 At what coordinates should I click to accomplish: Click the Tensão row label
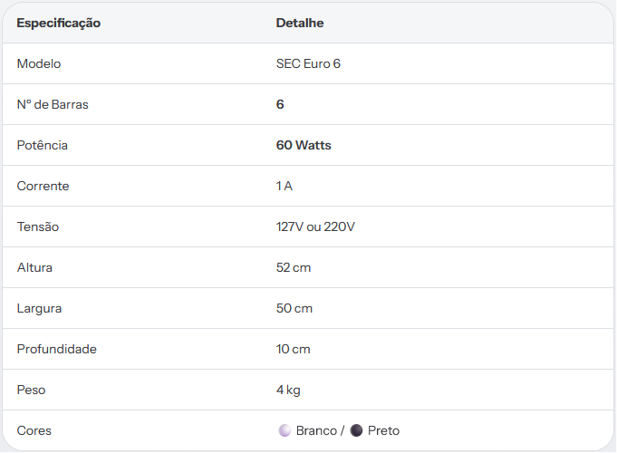[38, 226]
